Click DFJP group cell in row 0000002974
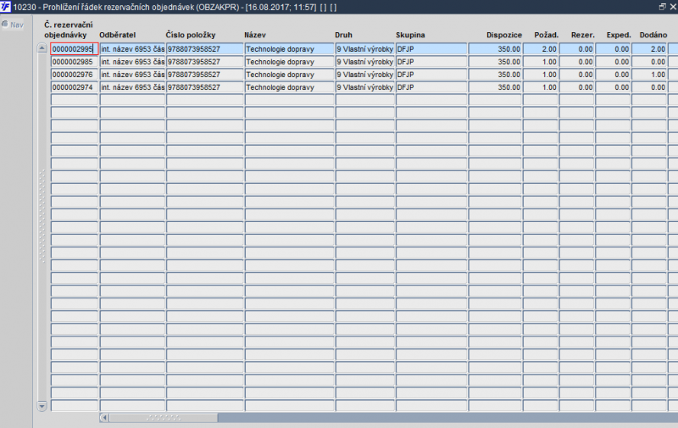The width and height of the screenshot is (678, 428). [431, 87]
